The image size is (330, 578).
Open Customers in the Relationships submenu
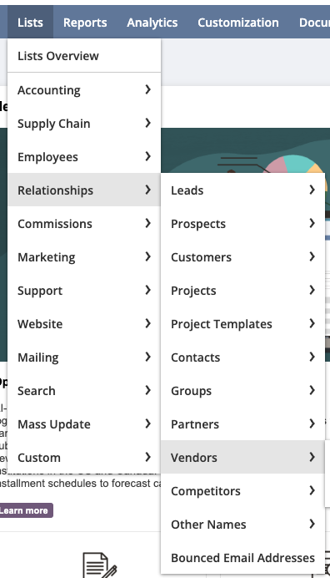(242, 257)
